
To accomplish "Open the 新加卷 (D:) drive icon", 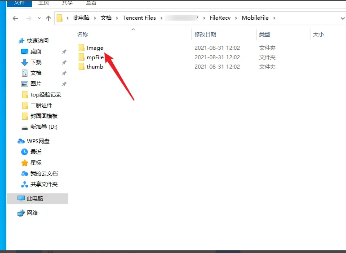I will point(25,128).
